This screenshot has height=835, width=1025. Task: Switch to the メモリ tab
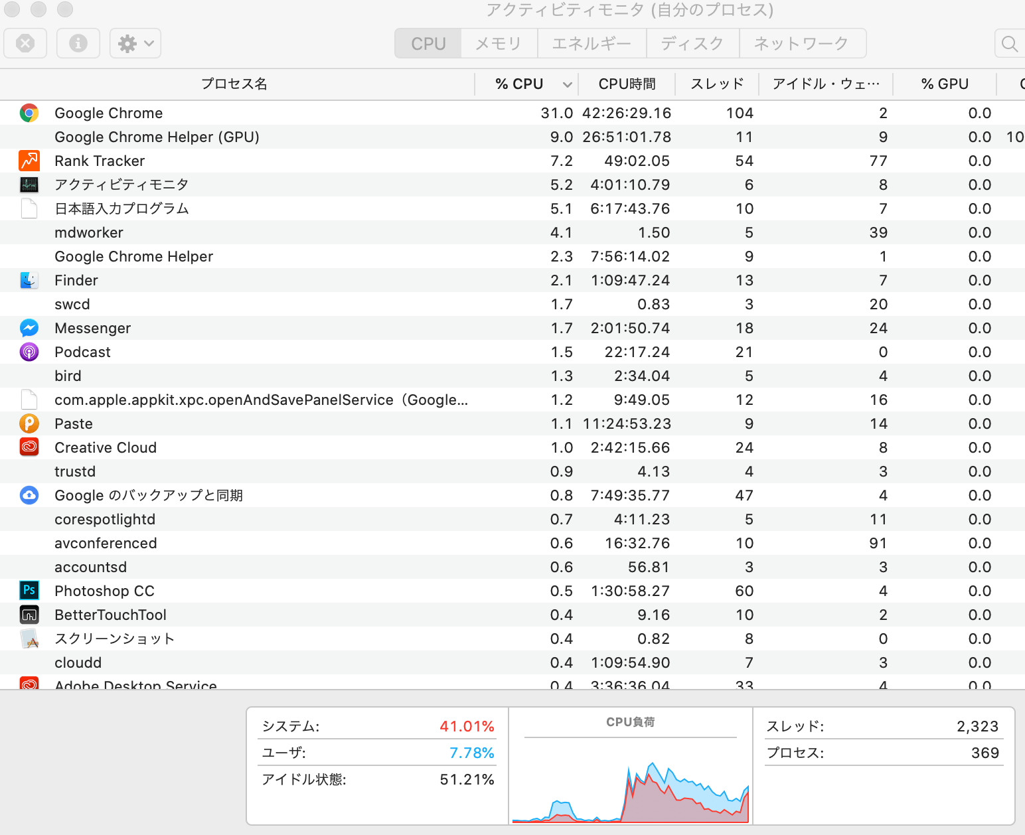[499, 44]
